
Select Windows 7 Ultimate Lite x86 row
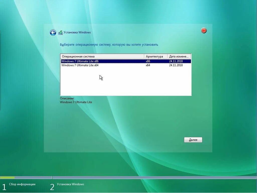coord(126,61)
